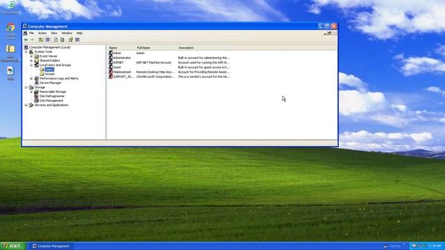This screenshot has width=445, height=250.
Task: Open the File menu
Action: click(31, 33)
